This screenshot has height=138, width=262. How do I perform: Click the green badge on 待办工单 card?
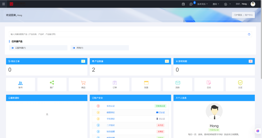pyautogui.click(x=83, y=61)
